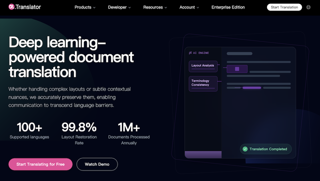This screenshot has height=181, width=320.
Task: Click the AI Engine magic wand icon
Action: (x=190, y=53)
